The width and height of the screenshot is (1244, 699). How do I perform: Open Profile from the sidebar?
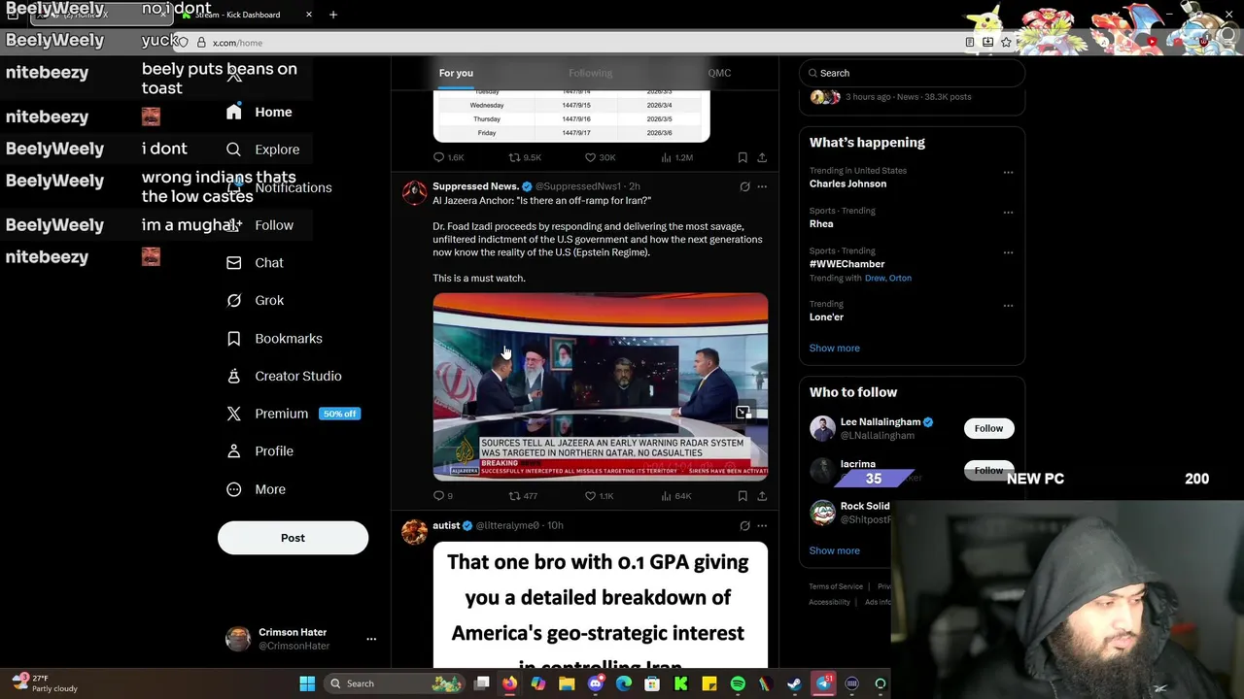(x=259, y=451)
